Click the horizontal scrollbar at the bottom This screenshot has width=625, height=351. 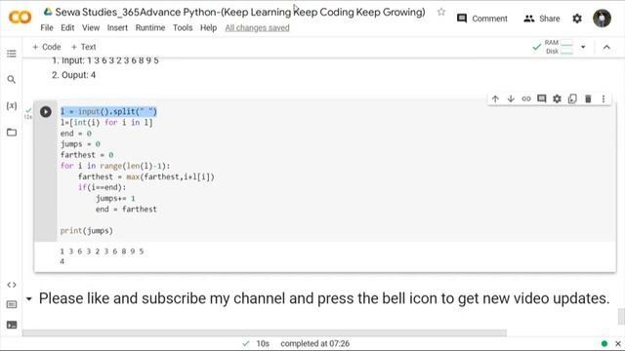265,333
